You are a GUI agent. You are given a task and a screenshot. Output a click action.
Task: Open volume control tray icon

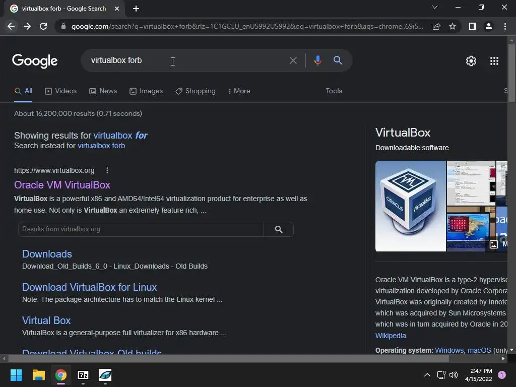[x=454, y=375]
